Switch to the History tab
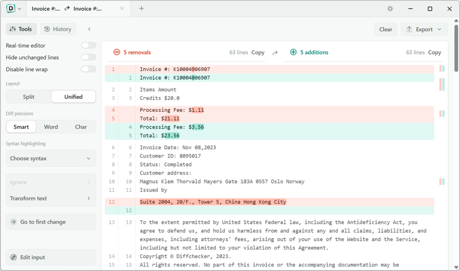 58,29
